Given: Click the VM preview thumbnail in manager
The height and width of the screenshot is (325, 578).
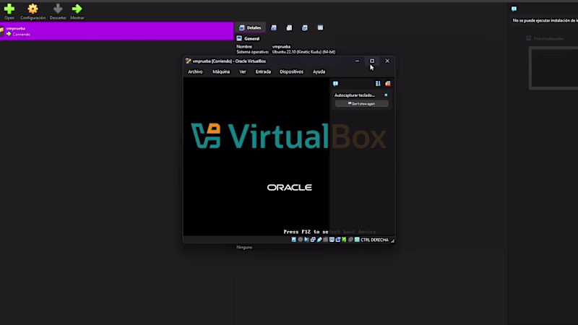Looking at the screenshot, I should pyautogui.click(x=554, y=68).
